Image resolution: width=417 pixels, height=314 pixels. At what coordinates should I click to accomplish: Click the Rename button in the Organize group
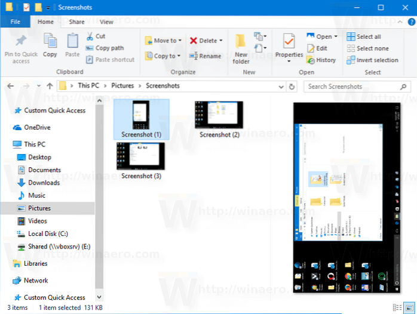click(x=206, y=56)
